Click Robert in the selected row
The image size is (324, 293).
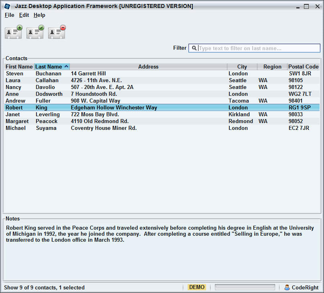click(x=14, y=107)
